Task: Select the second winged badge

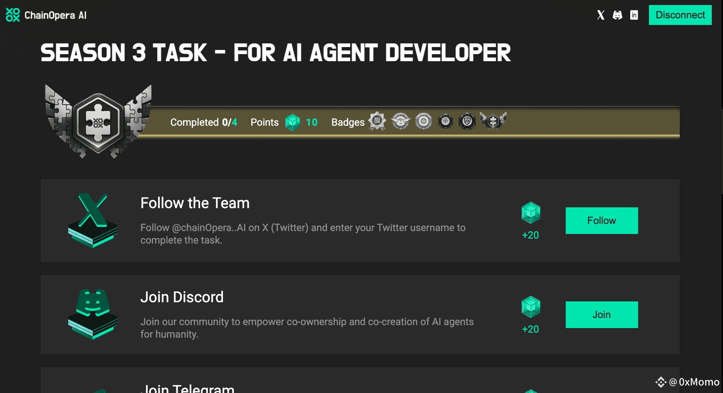Action: 401,121
